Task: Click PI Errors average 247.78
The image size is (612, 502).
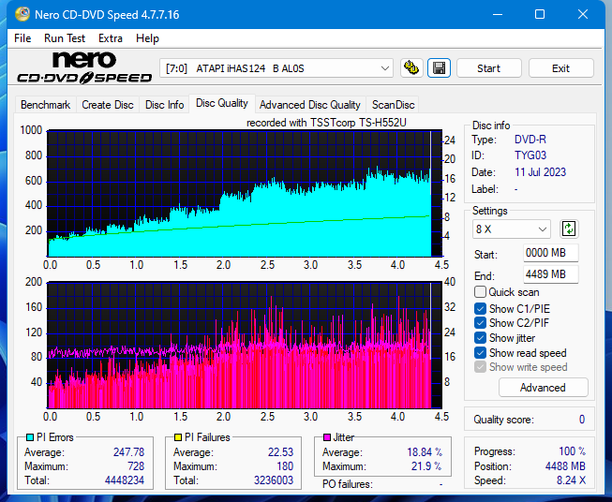Action: tap(128, 452)
